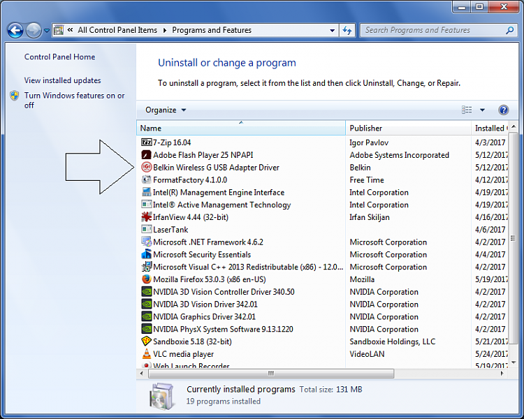The image size is (524, 419).
Task: Click the Mozilla publisher cell
Action: pos(362,279)
